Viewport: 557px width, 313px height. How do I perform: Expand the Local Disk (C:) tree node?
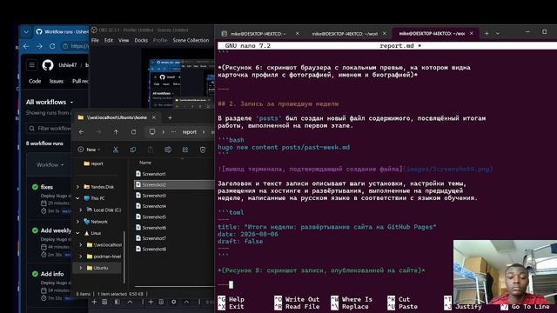[81, 210]
